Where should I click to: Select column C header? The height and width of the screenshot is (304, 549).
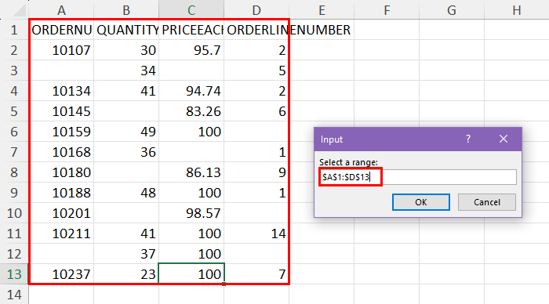[191, 10]
